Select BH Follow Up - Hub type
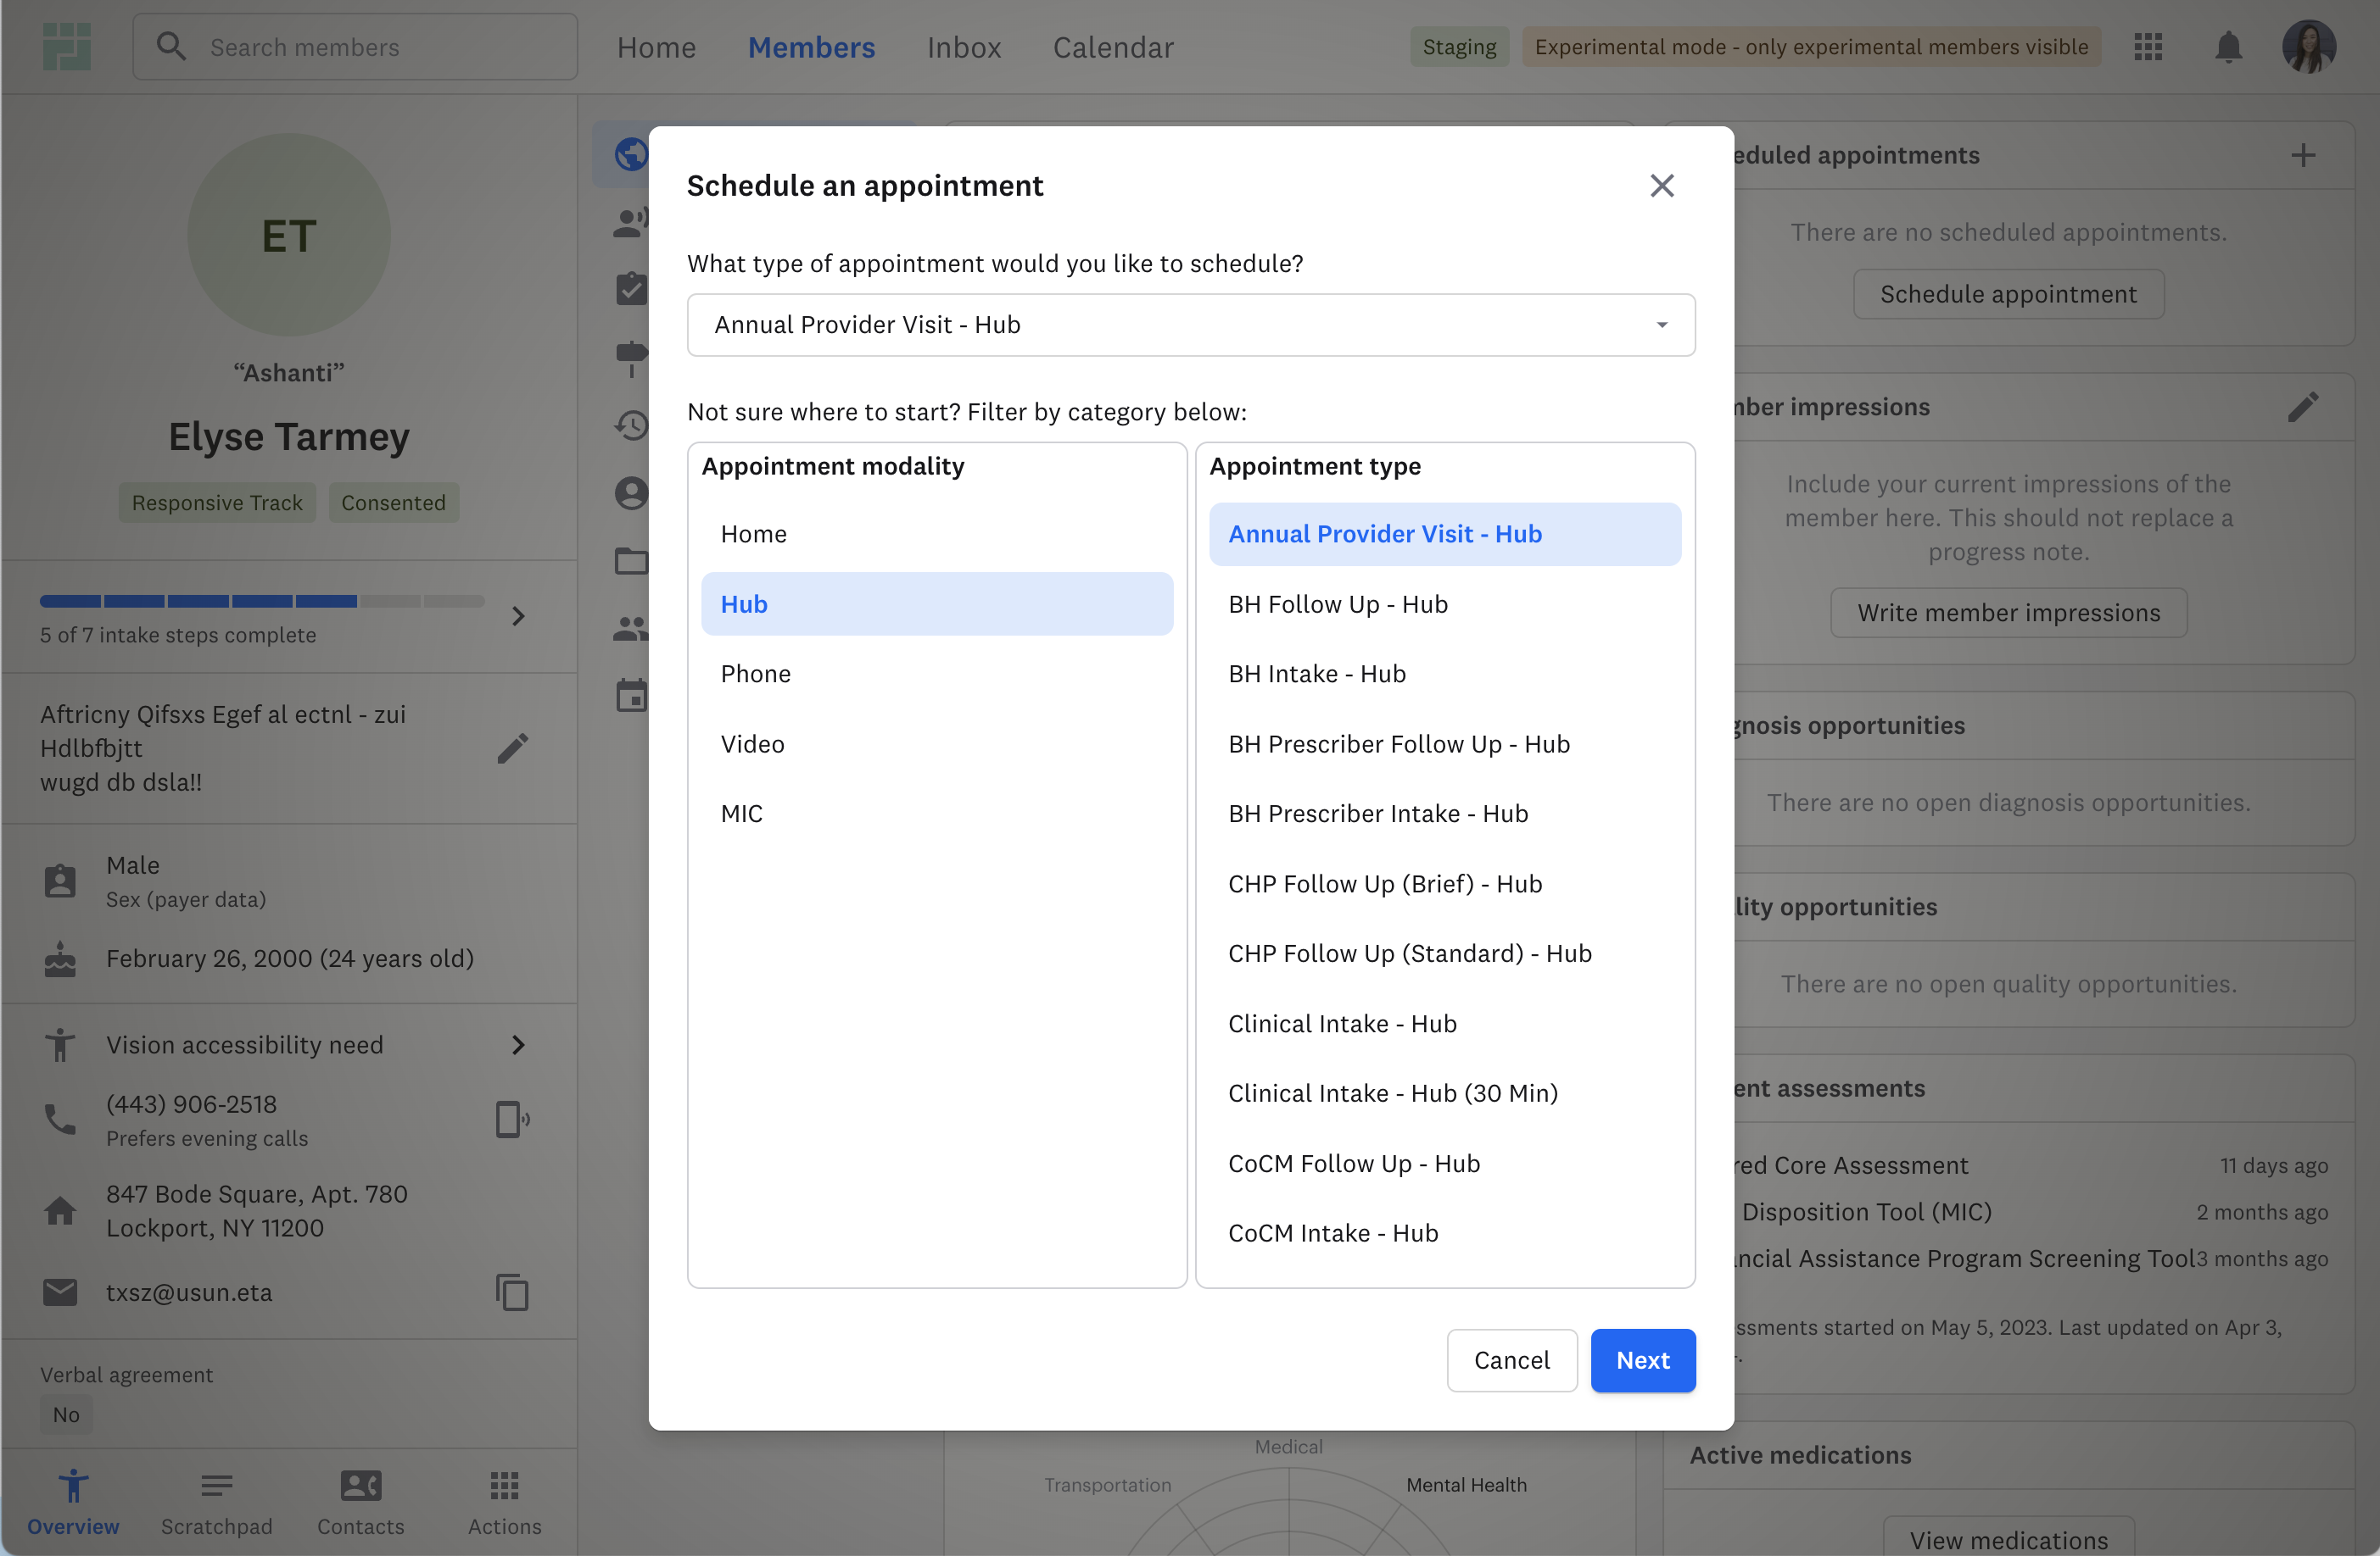This screenshot has width=2380, height=1556. (1445, 603)
